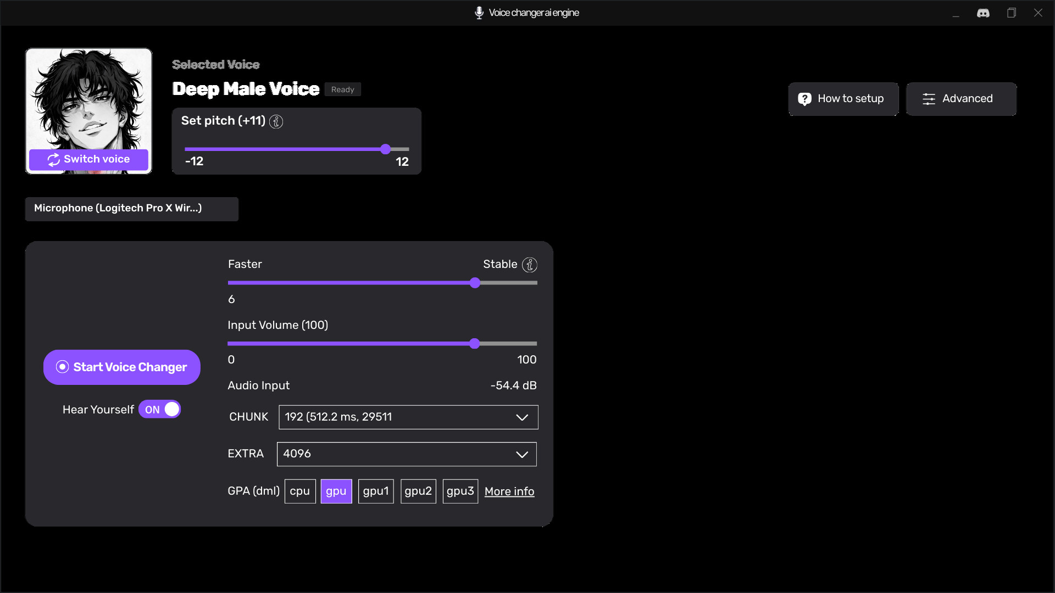This screenshot has width=1055, height=593.
Task: Select the gpu2 processing option
Action: click(418, 491)
